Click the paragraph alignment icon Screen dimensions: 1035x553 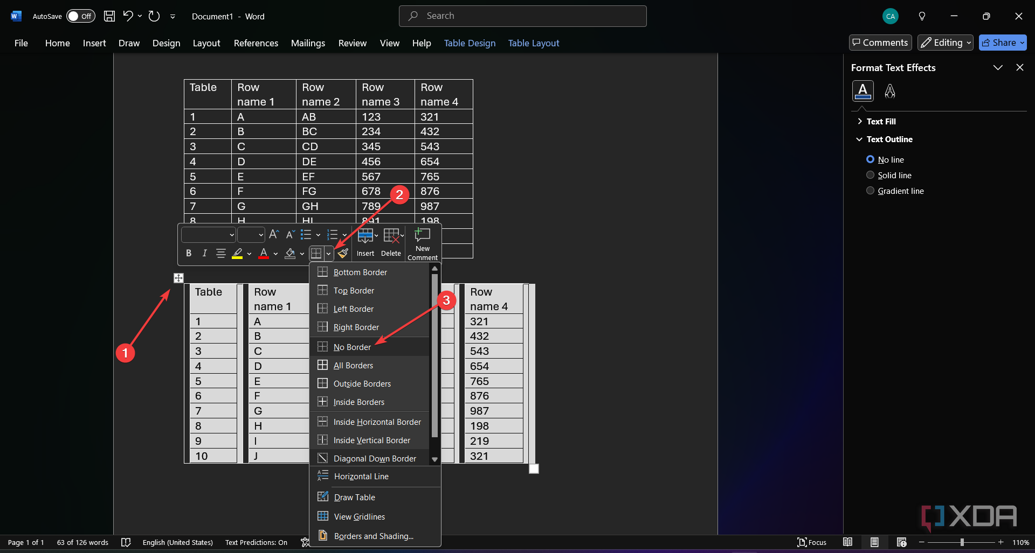pos(220,253)
